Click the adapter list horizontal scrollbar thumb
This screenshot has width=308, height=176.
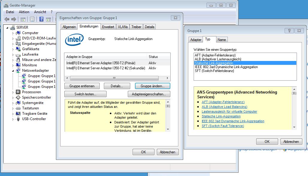pos(114,78)
